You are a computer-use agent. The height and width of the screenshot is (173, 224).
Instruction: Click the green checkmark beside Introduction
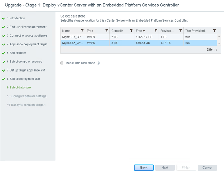4,18
